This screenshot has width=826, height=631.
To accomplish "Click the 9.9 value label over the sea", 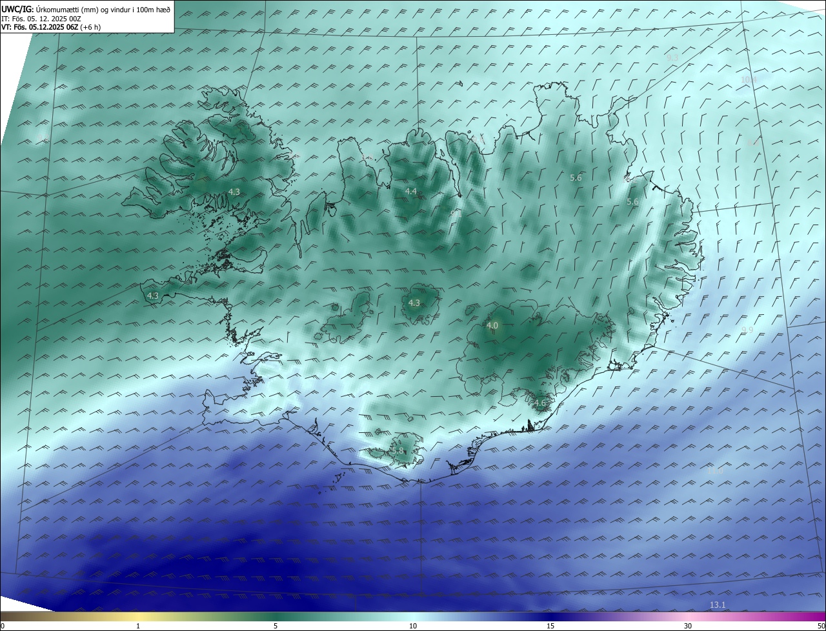I will coord(747,330).
